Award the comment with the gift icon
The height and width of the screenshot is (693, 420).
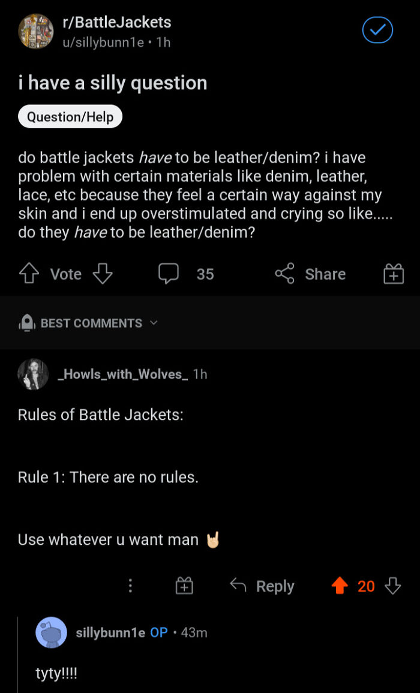pyautogui.click(x=184, y=586)
